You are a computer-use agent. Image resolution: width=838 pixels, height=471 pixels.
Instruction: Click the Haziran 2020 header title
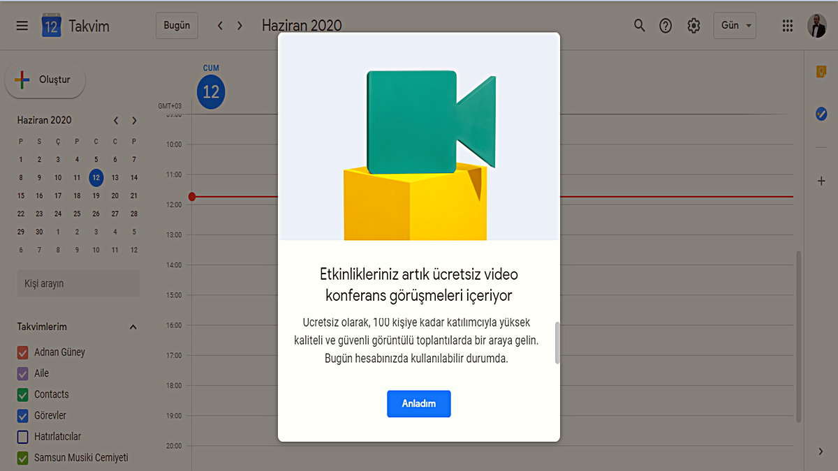(302, 26)
